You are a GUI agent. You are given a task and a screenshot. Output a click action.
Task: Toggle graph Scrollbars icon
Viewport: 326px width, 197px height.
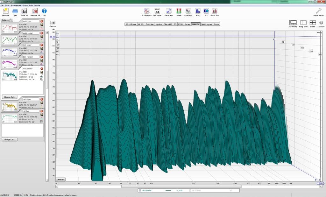coord(293,23)
